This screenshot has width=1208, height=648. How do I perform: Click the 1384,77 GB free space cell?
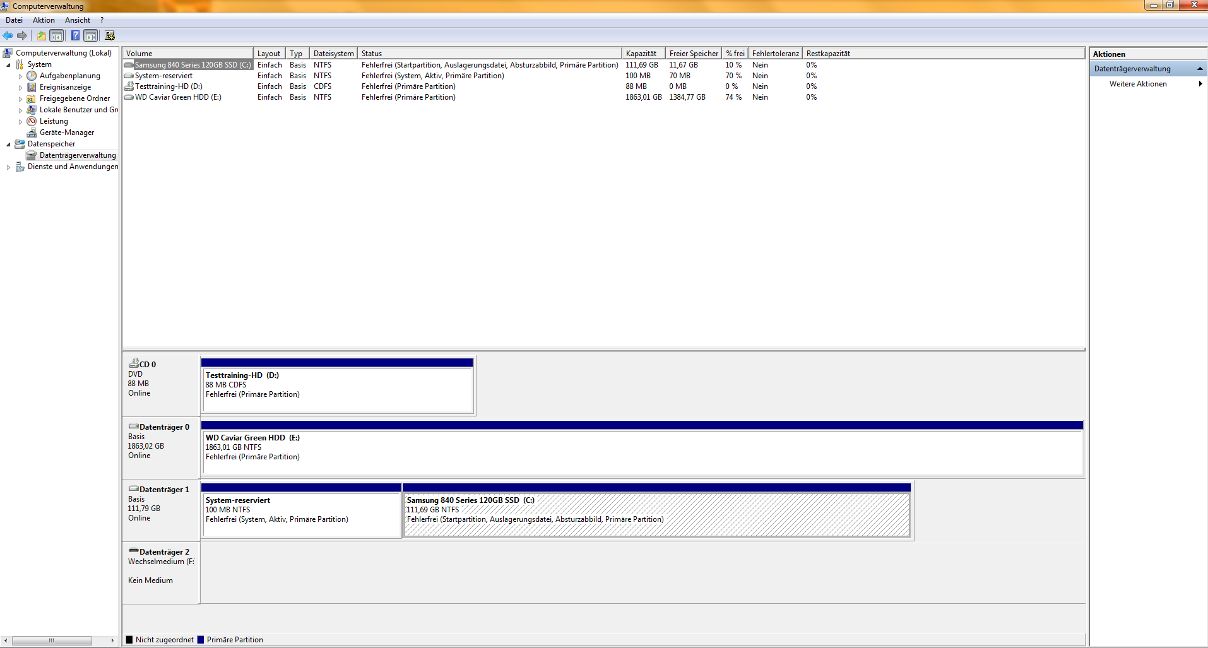(687, 97)
